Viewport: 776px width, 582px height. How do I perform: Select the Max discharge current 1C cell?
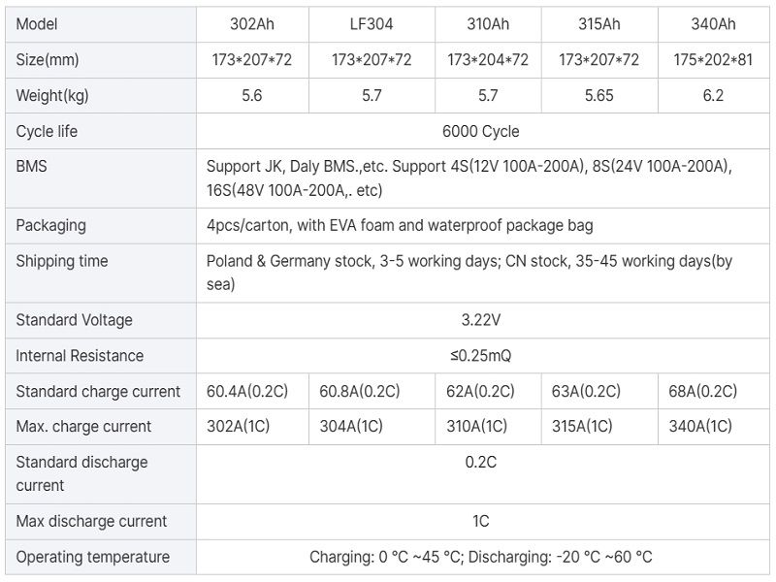tap(484, 521)
